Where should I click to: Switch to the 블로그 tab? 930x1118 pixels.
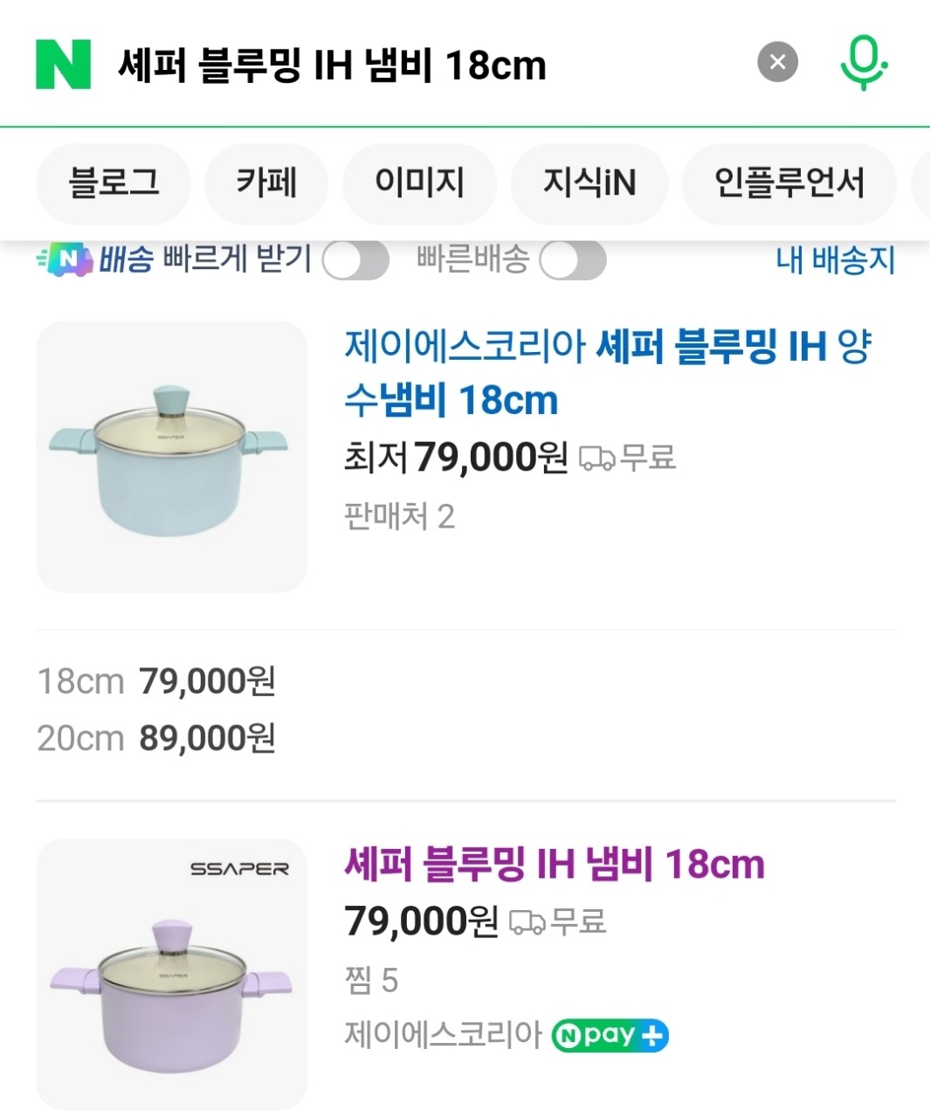point(114,183)
